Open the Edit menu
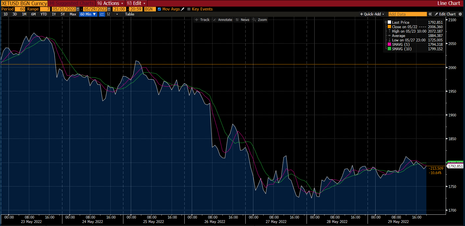This screenshot has width=465, height=226. (x=136, y=3)
